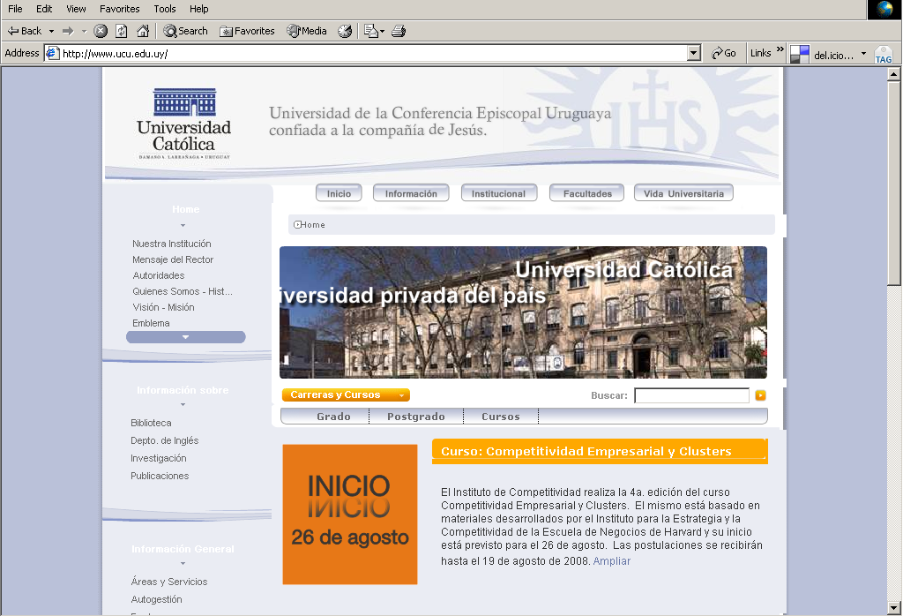Open the Autoridades sidebar link
The width and height of the screenshot is (903, 616).
tap(159, 275)
